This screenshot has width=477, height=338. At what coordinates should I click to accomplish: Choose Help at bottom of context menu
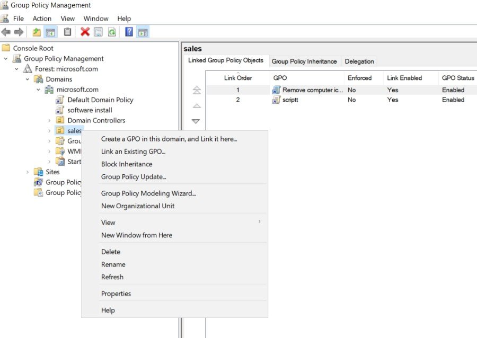point(108,310)
